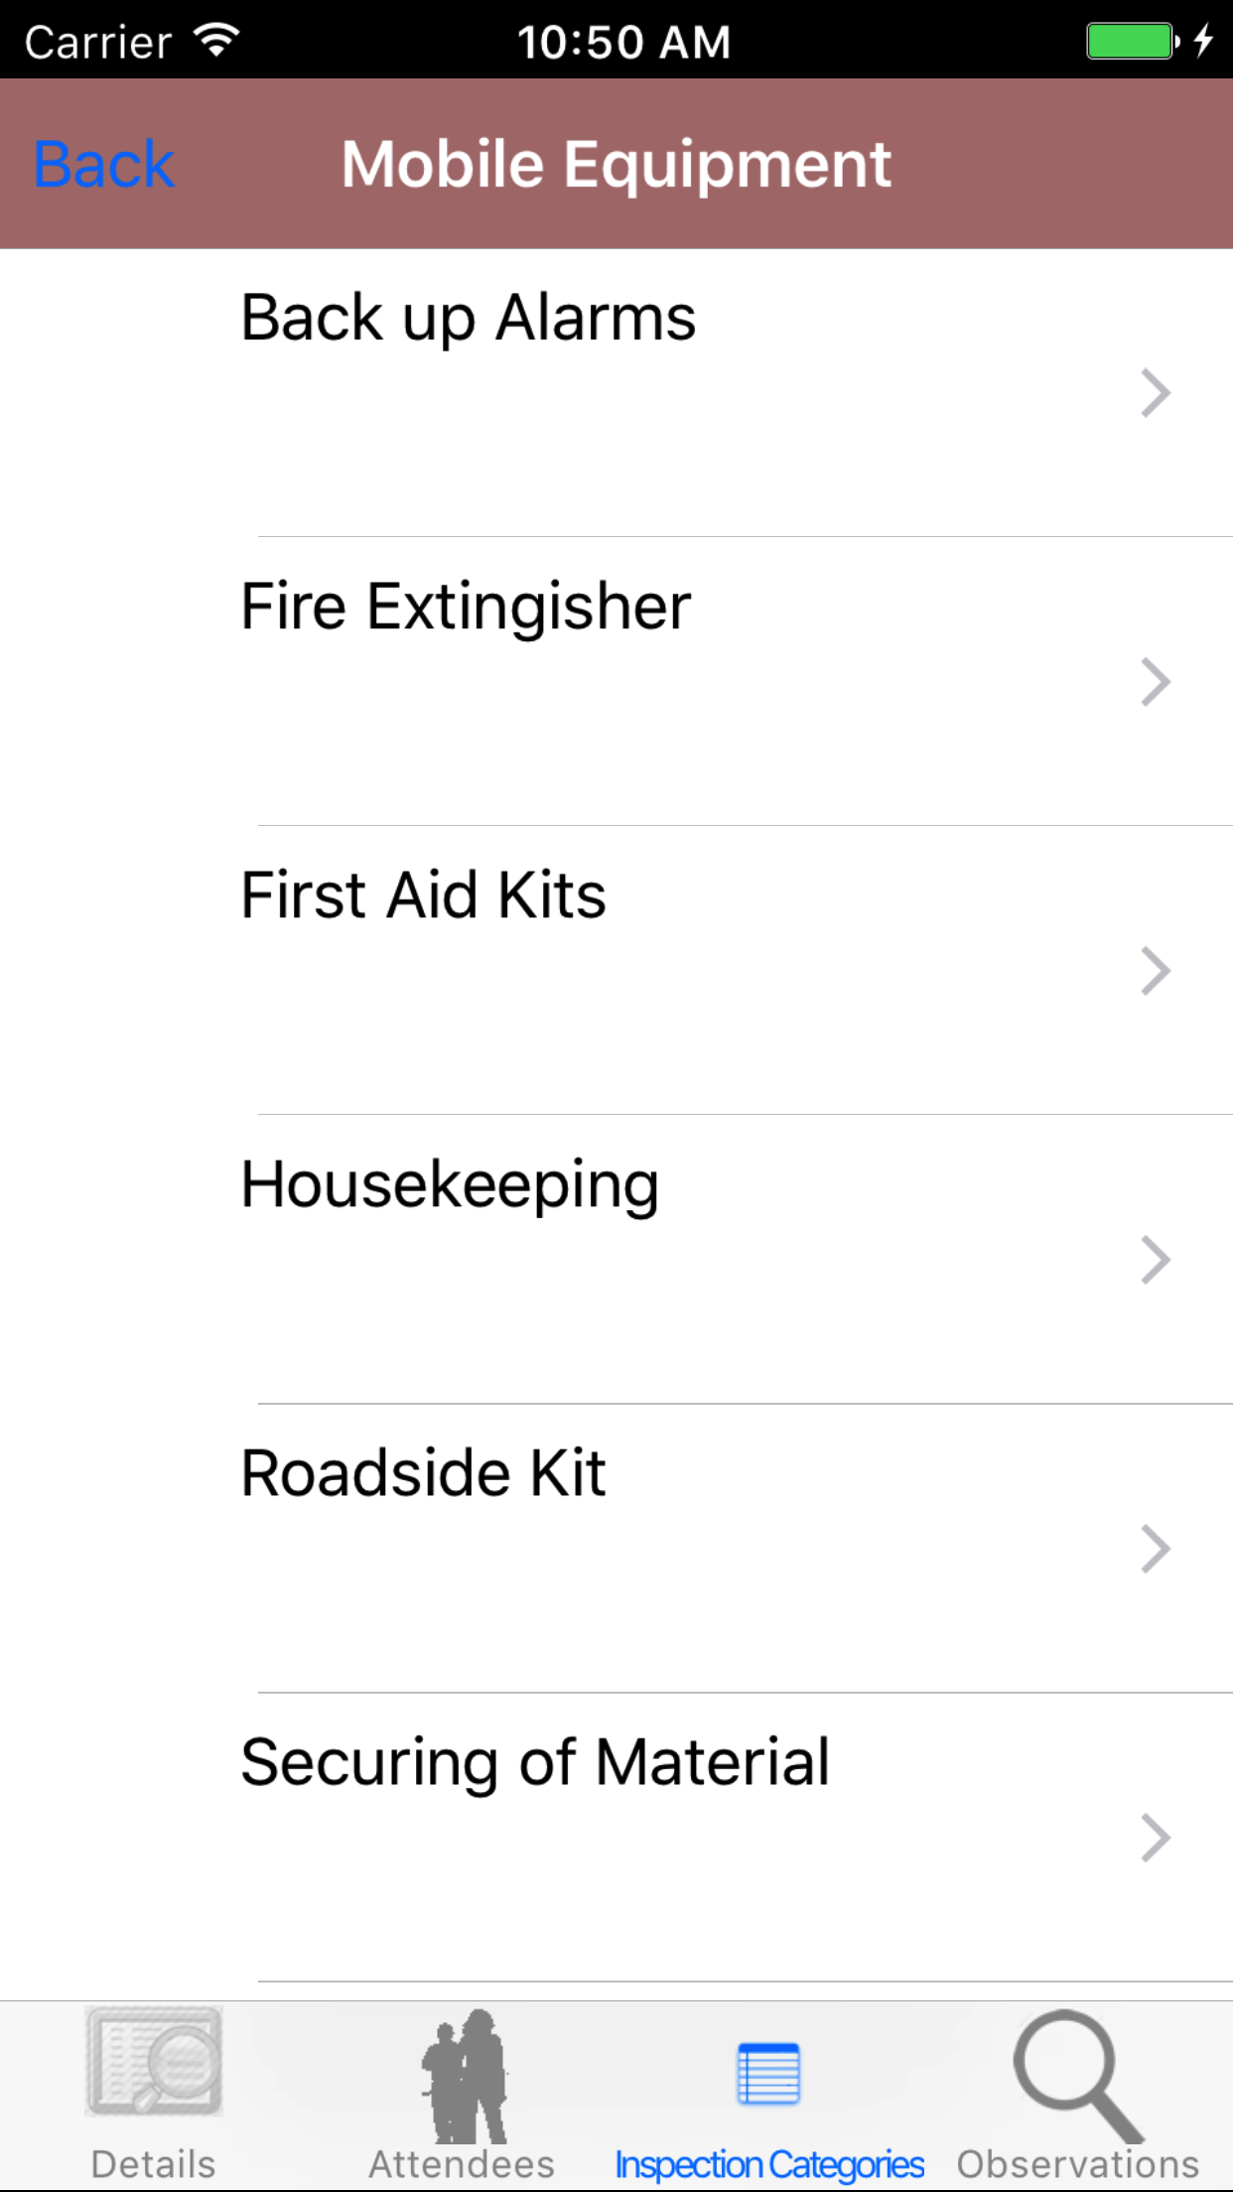Tap the Observations magnifying glass icon
Image resolution: width=1233 pixels, height=2192 pixels.
[1077, 2075]
